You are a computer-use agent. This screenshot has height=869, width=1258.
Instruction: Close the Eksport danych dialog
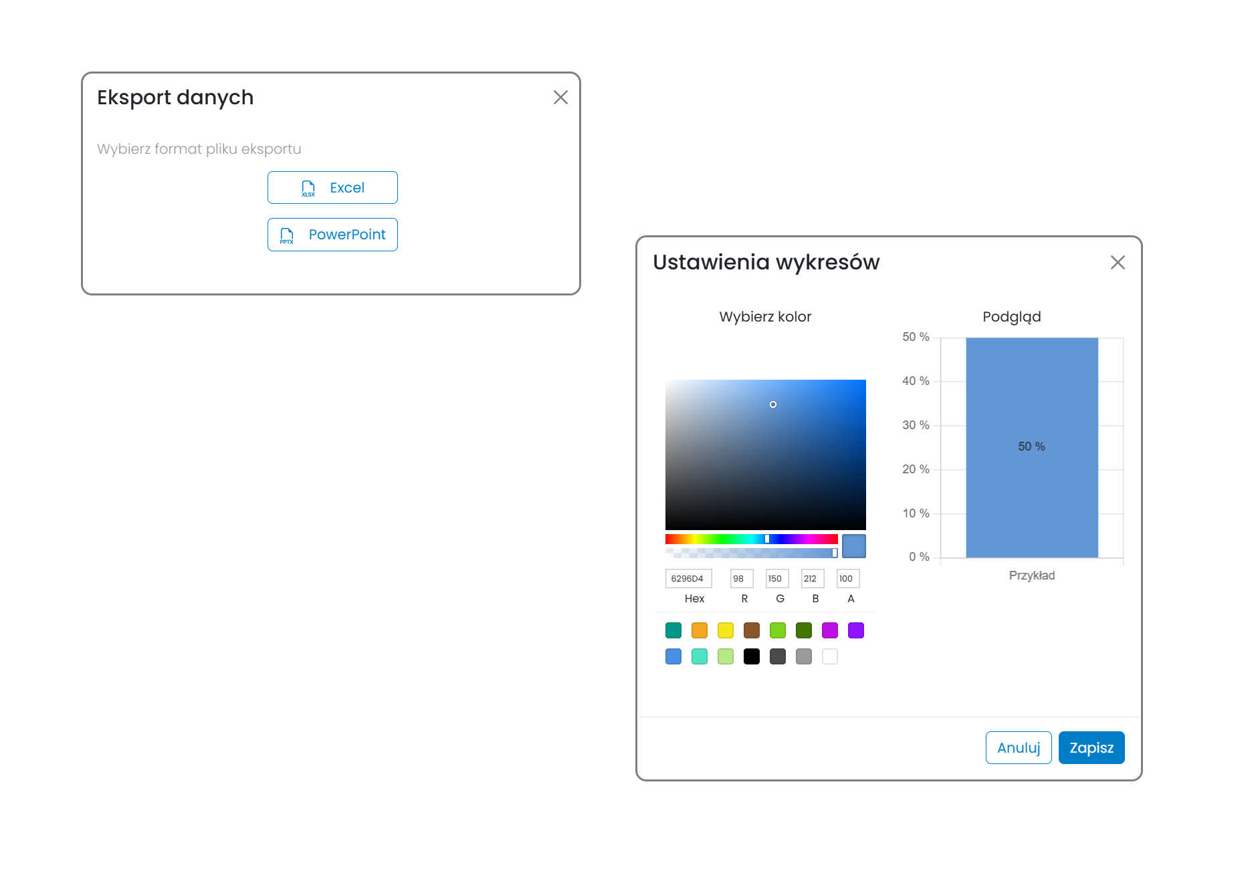coord(560,98)
